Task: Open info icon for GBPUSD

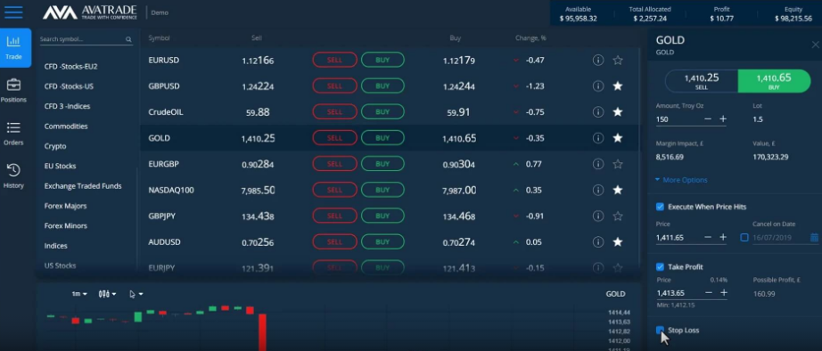Action: click(598, 86)
